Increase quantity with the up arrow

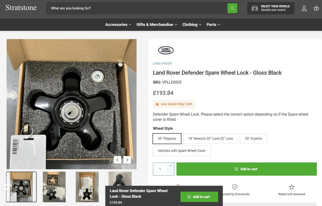(x=171, y=166)
